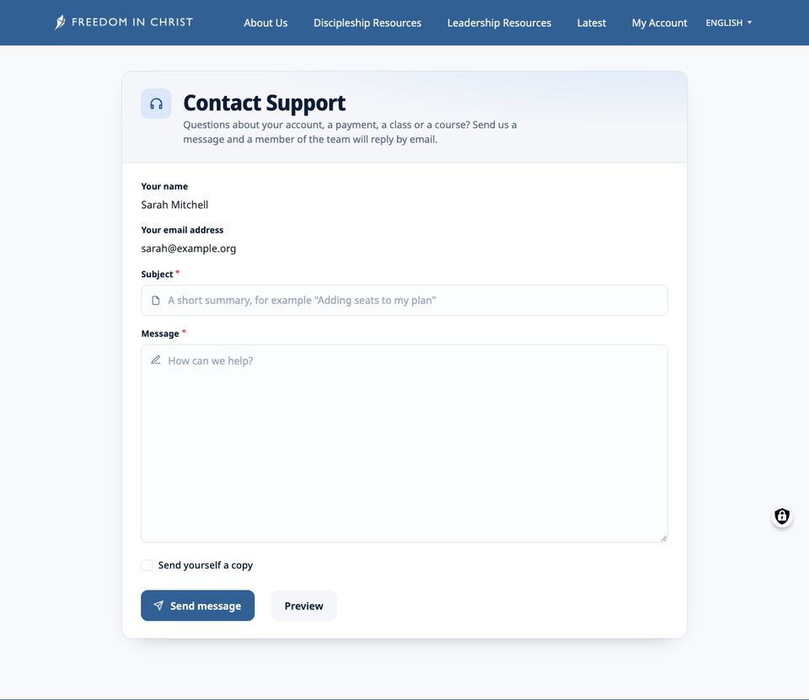Send the support message
The image size is (809, 700).
pyautogui.click(x=197, y=606)
